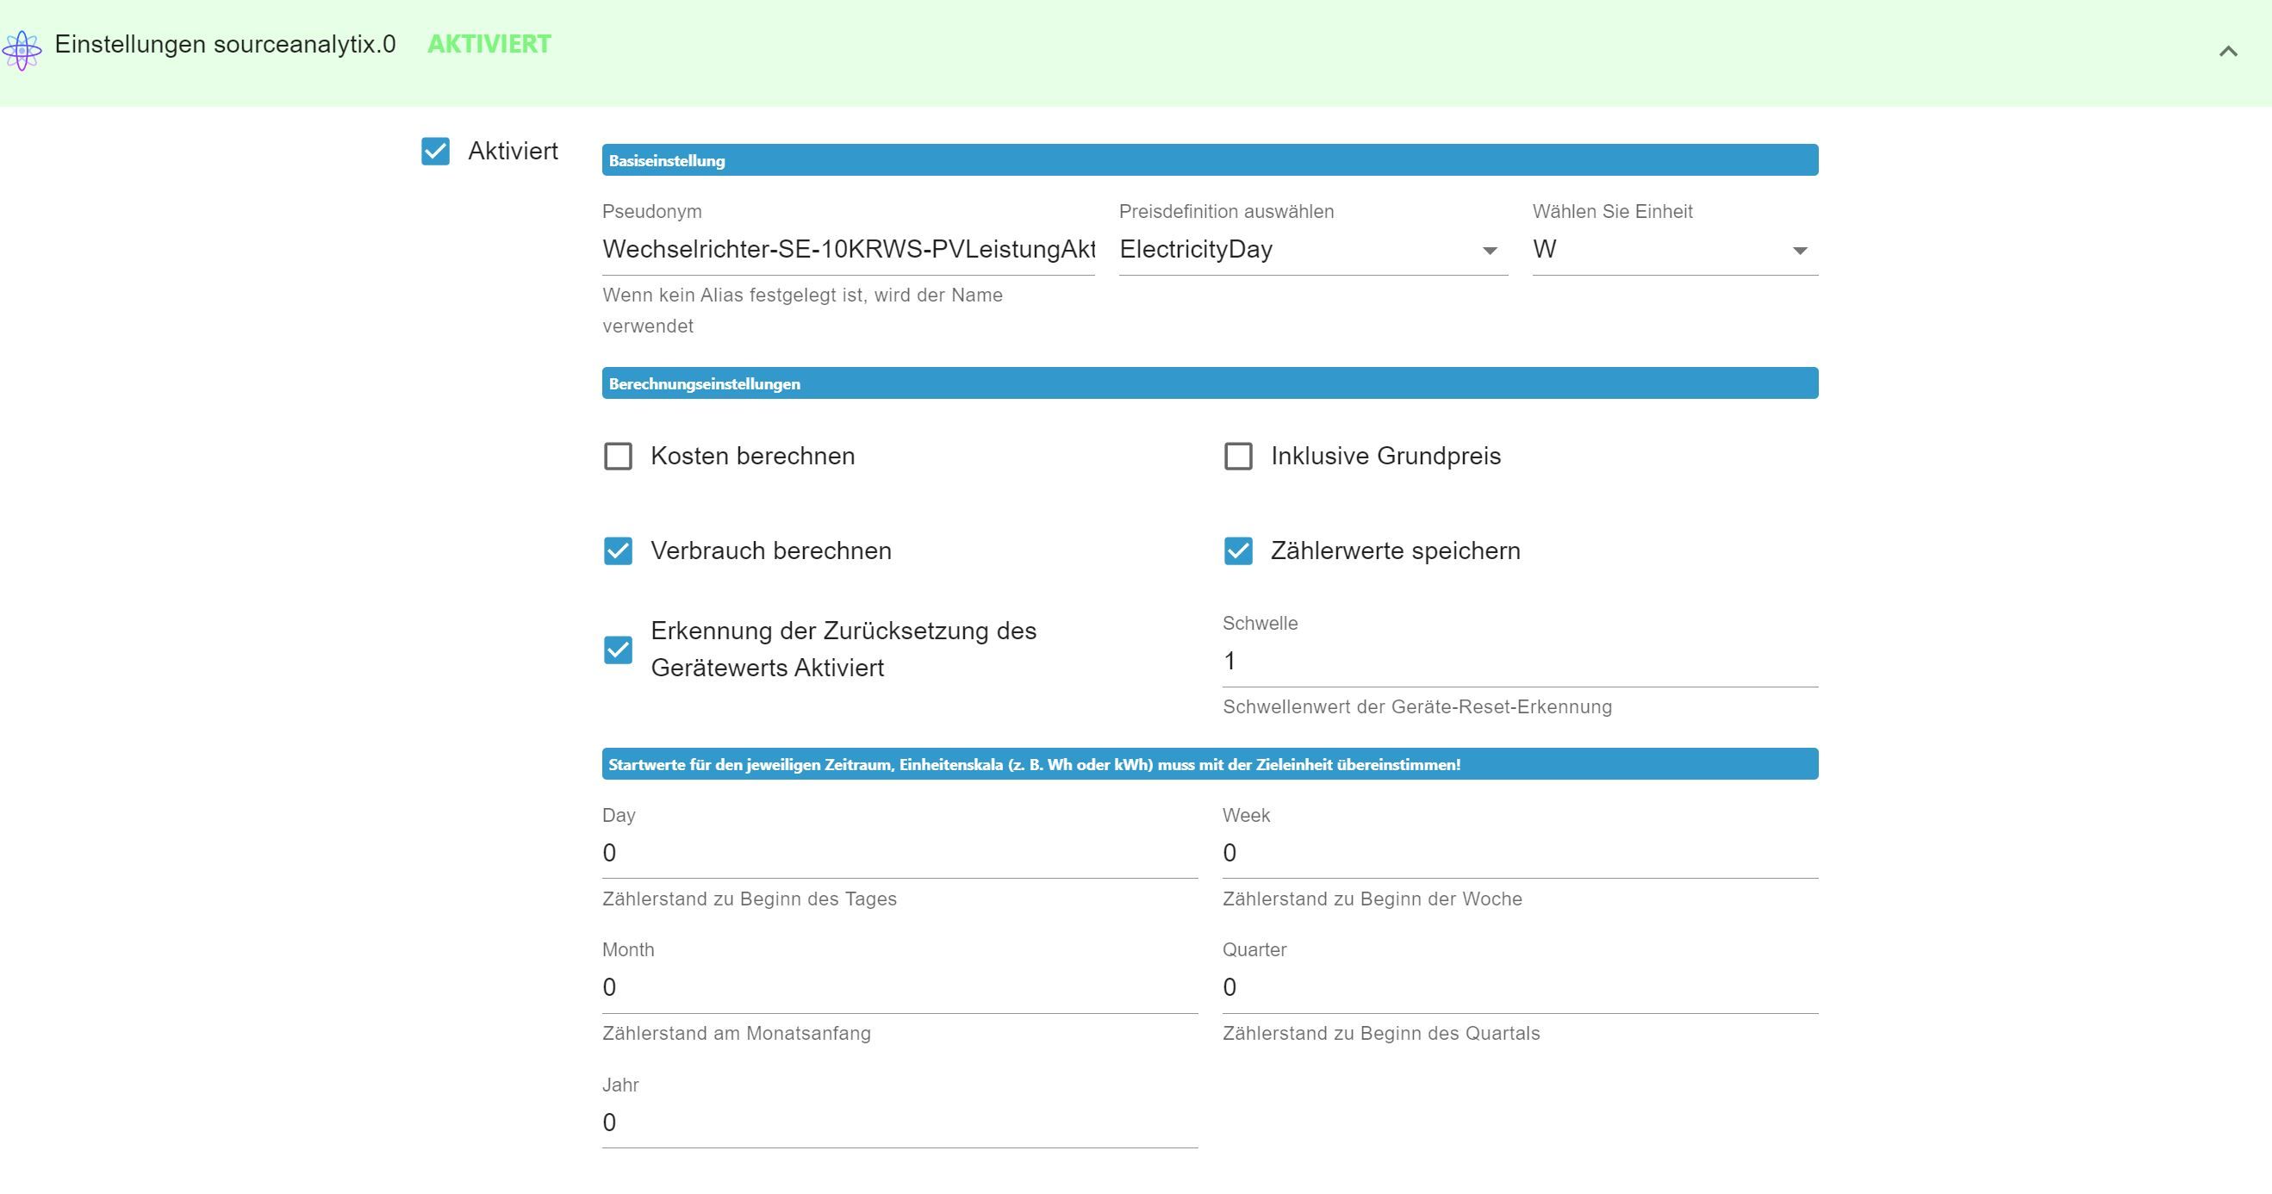Enable Inklusive Grundpreis checkbox

click(x=1237, y=456)
